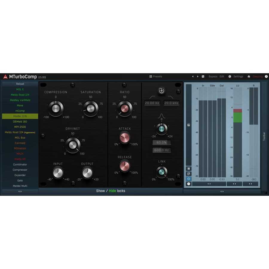Click the meter panel small side icon
Viewport: 269px width, 269px height.
(x=189, y=125)
